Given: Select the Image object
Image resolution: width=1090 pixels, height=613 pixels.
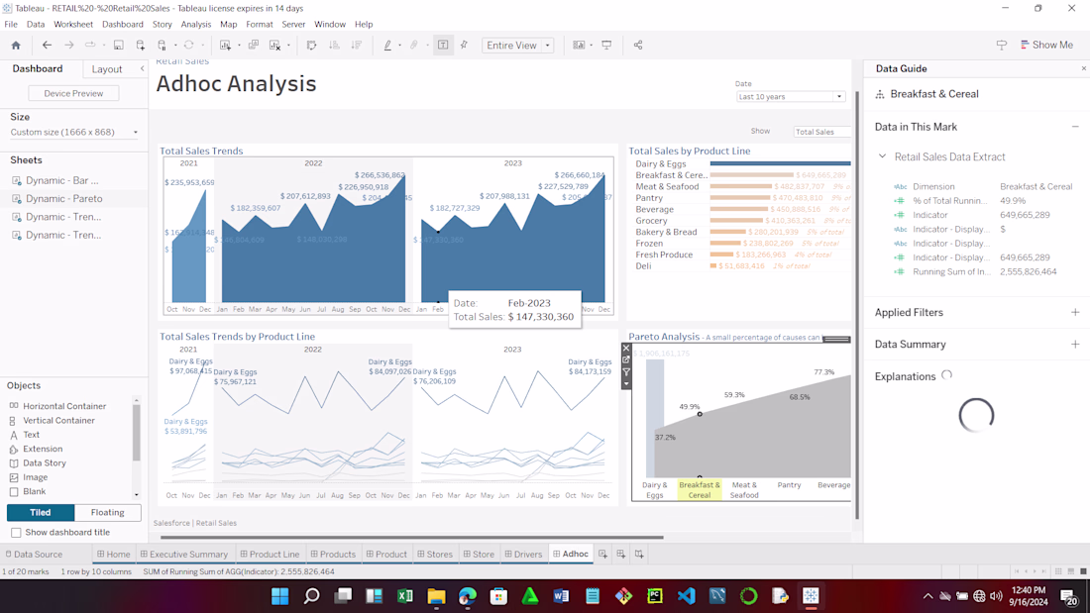Looking at the screenshot, I should tap(35, 477).
